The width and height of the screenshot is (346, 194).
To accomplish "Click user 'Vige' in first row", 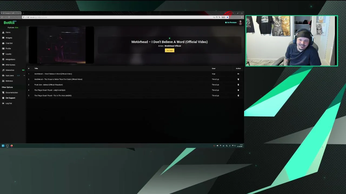I will point(214,74).
